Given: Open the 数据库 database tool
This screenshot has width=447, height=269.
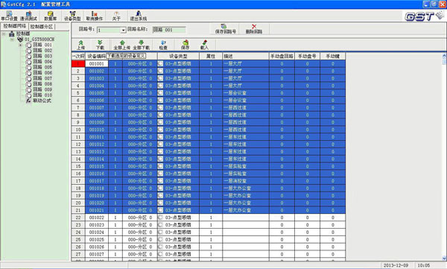Looking at the screenshot, I should tap(51, 16).
